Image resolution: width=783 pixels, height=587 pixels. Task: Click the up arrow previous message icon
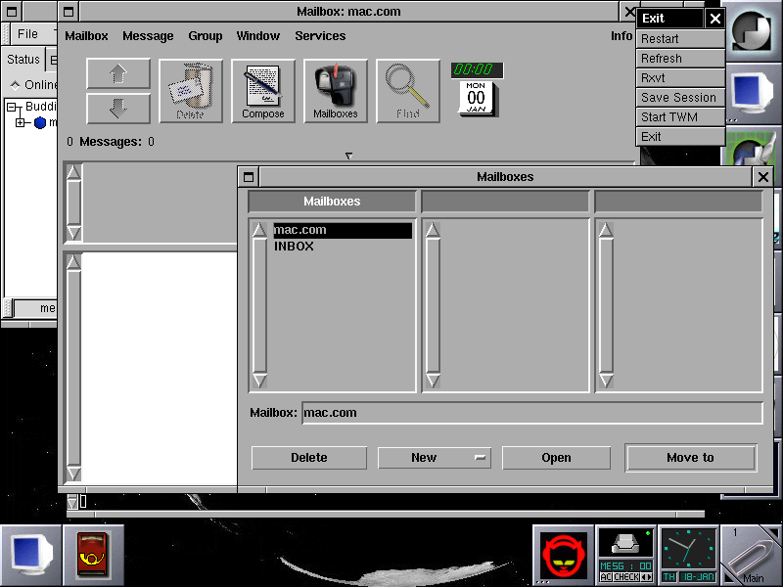tap(118, 74)
